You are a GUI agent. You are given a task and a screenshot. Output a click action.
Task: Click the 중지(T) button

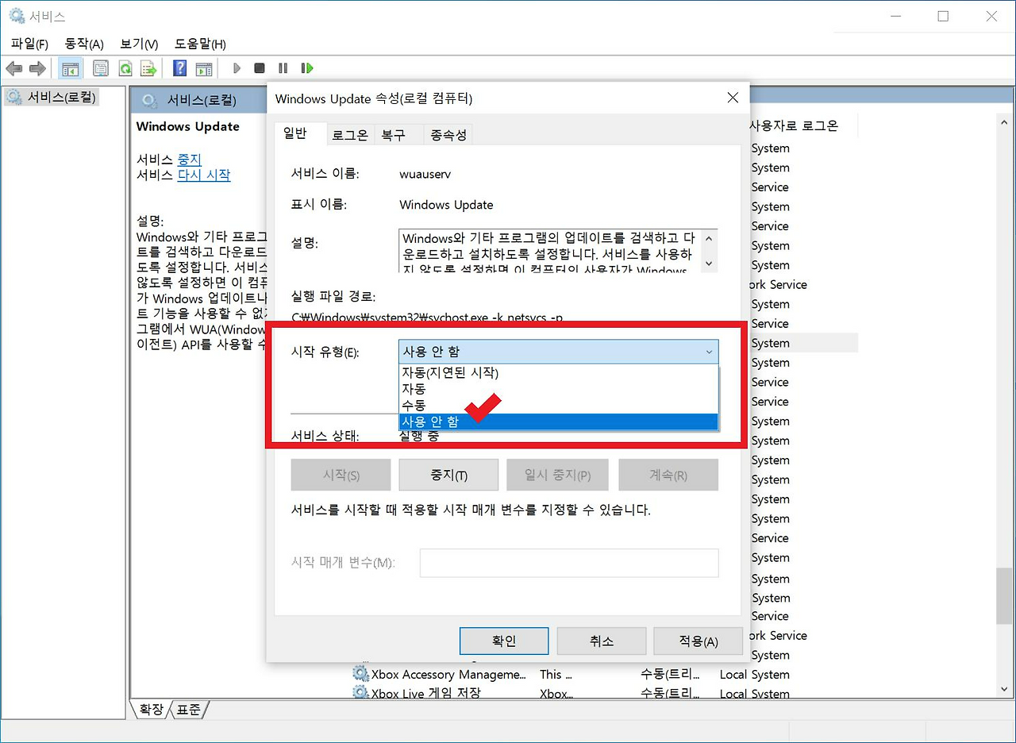pyautogui.click(x=448, y=475)
